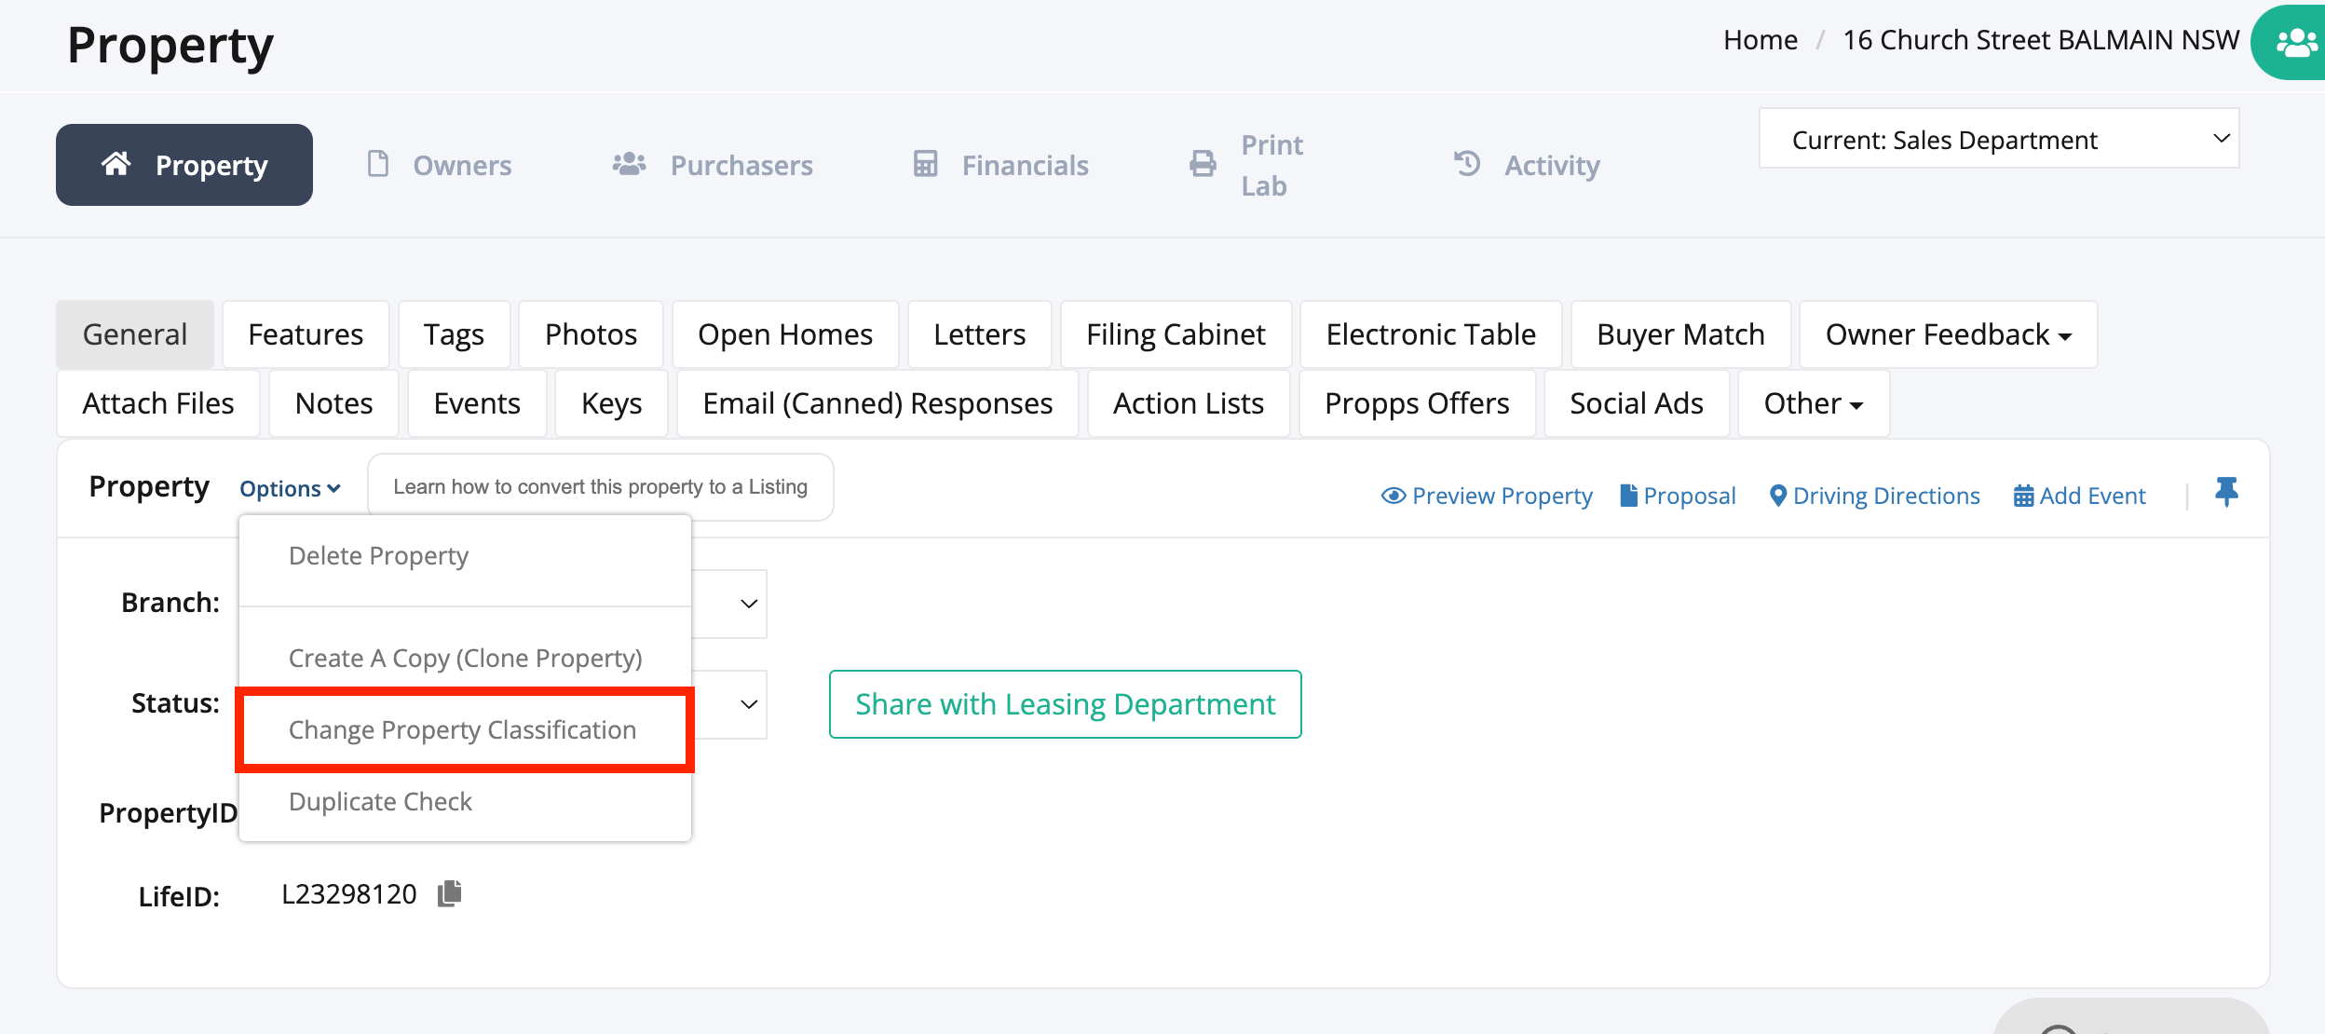Pin the Property panel with the pin icon
The width and height of the screenshot is (2325, 1034).
coord(2227,493)
